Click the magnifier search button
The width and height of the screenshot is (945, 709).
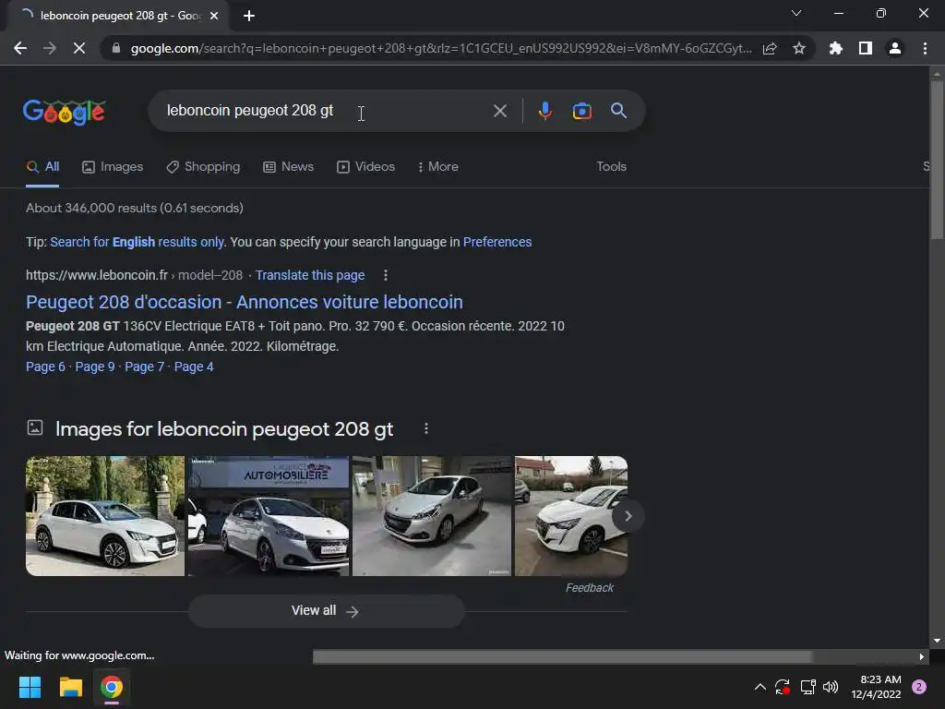618,111
